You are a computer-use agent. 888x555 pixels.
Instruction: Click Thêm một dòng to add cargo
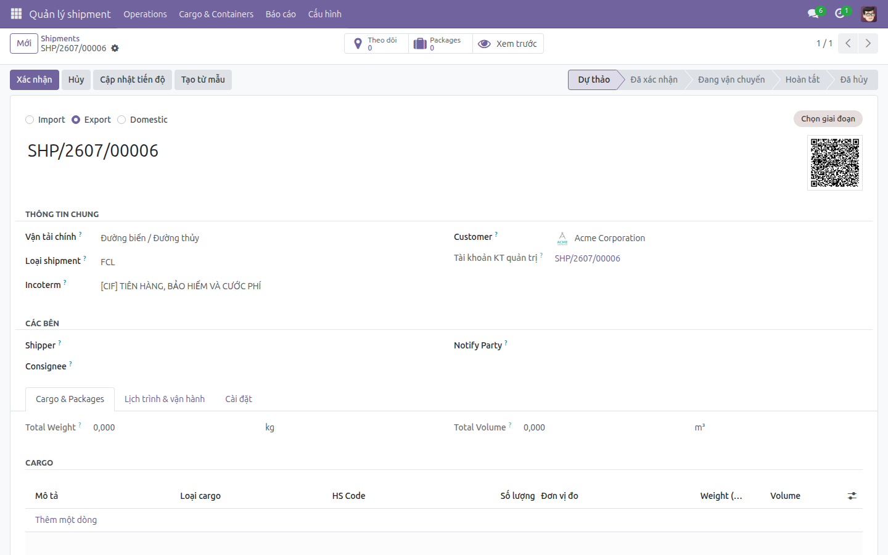click(66, 520)
